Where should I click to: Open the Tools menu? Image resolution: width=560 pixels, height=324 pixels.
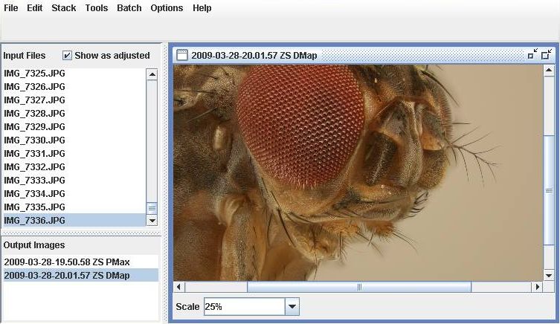pyautogui.click(x=97, y=8)
